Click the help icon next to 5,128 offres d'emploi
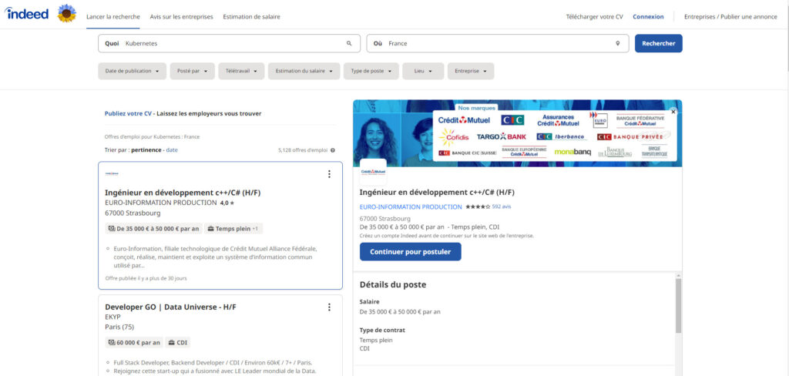 (333, 150)
